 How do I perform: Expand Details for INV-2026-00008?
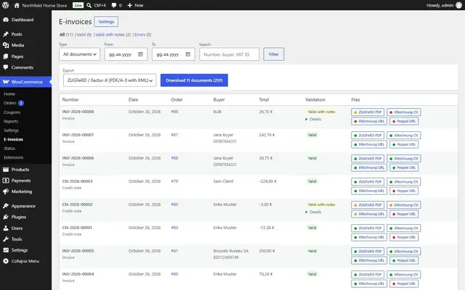313,119
